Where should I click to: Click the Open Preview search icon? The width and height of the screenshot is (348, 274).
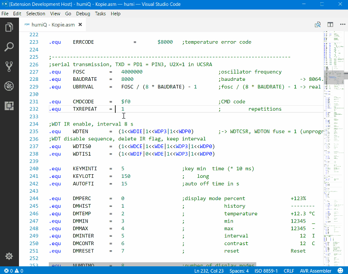[x=318, y=25]
